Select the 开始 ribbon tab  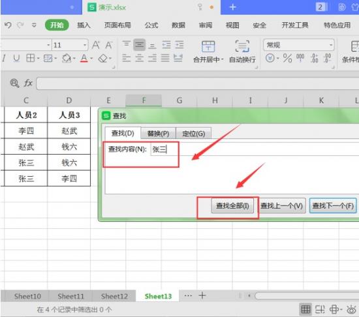pyautogui.click(x=57, y=25)
